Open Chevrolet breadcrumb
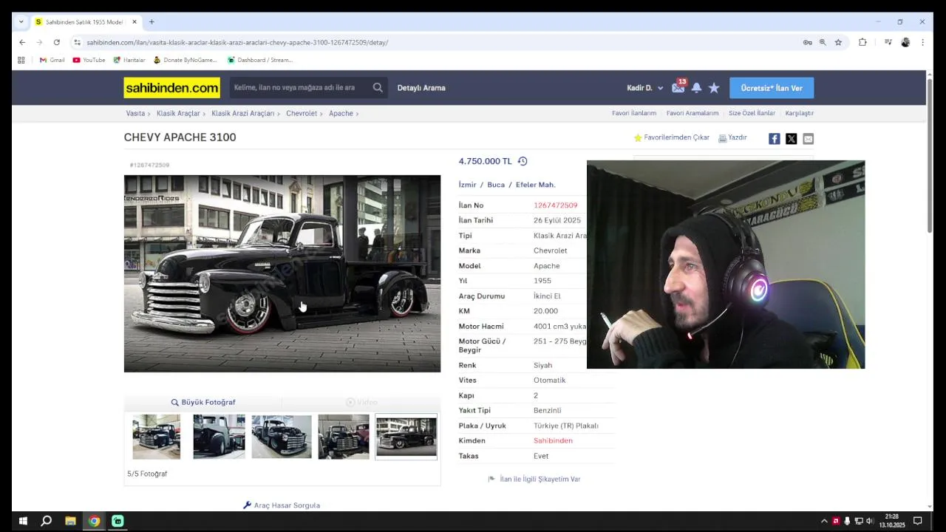This screenshot has width=946, height=532. [302, 113]
